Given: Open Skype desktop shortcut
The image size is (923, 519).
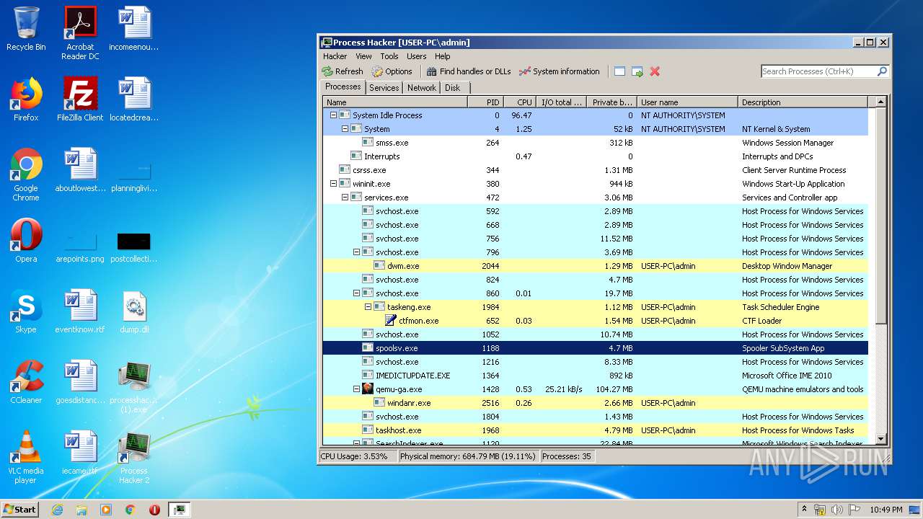Looking at the screenshot, I should tap(26, 311).
